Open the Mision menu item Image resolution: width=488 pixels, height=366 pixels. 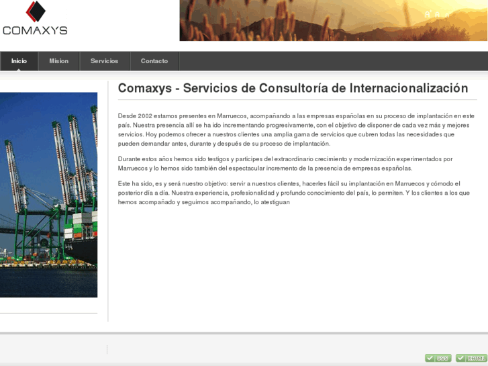click(x=59, y=61)
